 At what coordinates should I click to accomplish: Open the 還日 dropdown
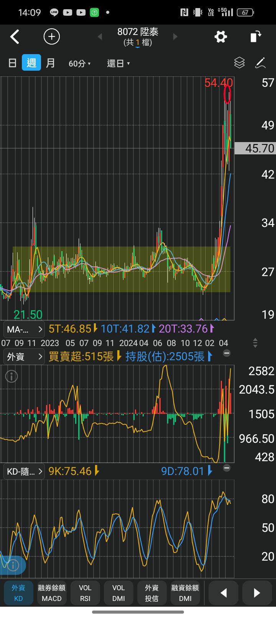(x=118, y=63)
